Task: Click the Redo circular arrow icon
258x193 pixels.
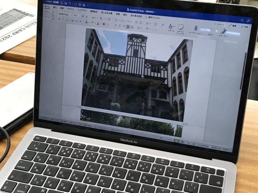Action: (75, 4)
